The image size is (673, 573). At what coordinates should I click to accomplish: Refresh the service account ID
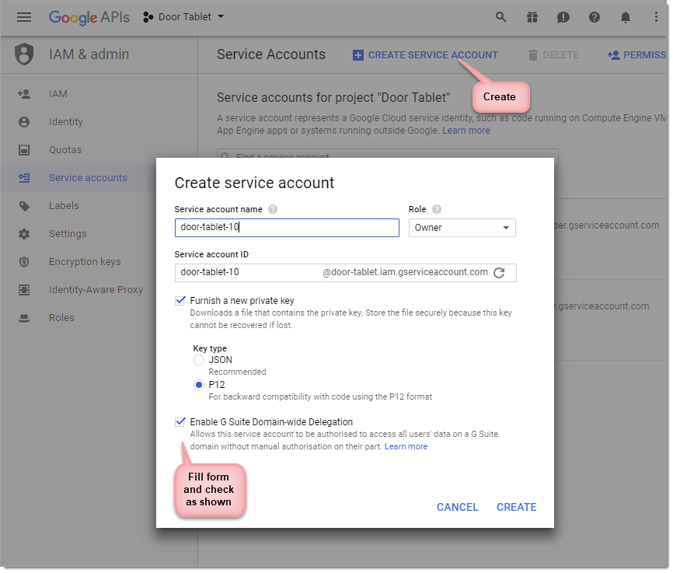500,272
